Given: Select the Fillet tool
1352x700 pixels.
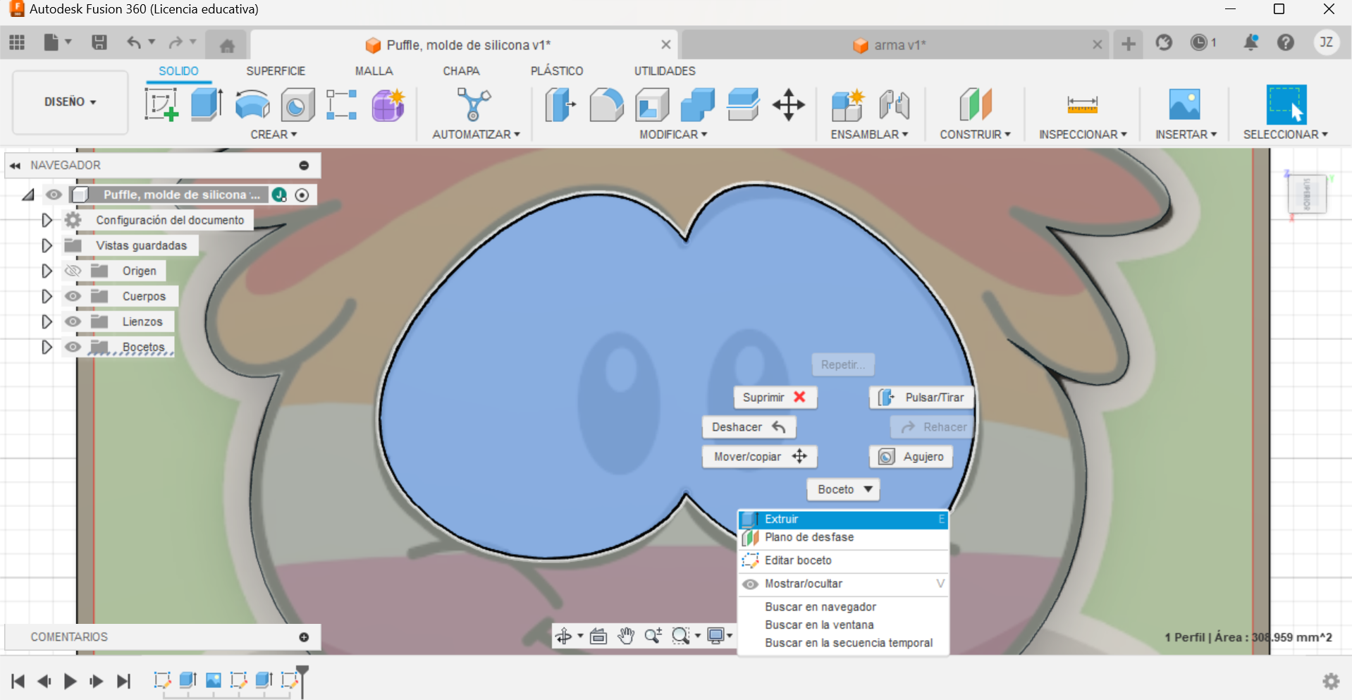Looking at the screenshot, I should pos(606,105).
